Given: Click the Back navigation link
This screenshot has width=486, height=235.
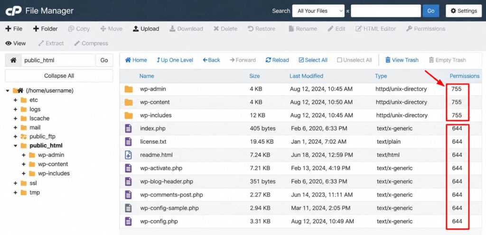Looking at the screenshot, I should (x=211, y=60).
